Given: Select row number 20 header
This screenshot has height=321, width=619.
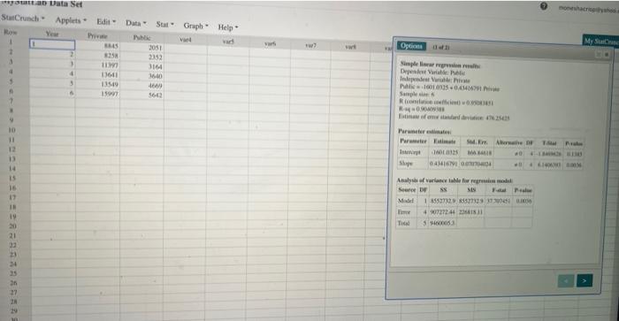Looking at the screenshot, I should (x=12, y=226).
